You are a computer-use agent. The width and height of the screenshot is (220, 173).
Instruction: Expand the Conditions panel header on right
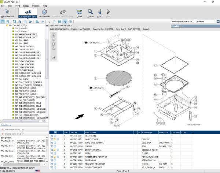(195, 26)
